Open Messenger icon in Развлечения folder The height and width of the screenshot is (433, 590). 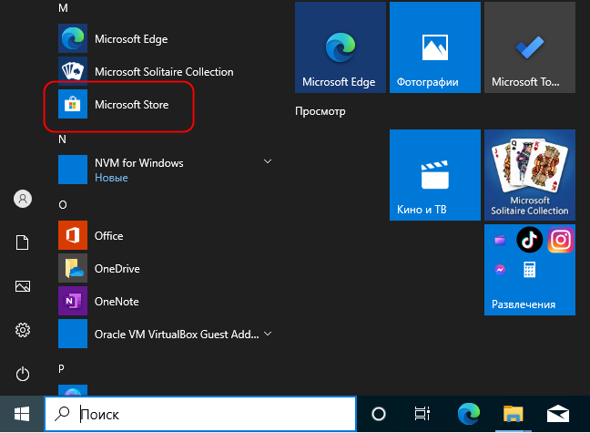coord(500,270)
